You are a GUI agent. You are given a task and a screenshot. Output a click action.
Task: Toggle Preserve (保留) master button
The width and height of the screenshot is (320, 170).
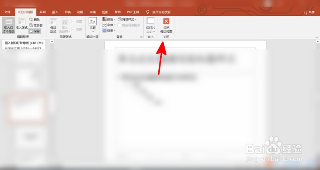click(x=35, y=31)
